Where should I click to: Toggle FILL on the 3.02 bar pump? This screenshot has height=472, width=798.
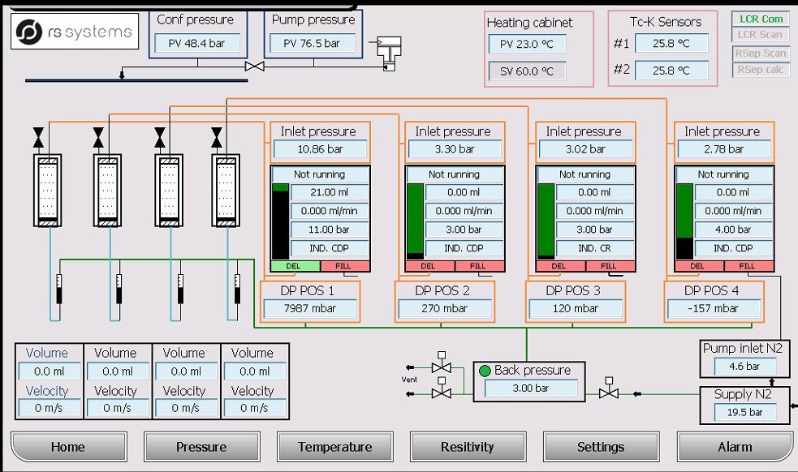click(610, 266)
